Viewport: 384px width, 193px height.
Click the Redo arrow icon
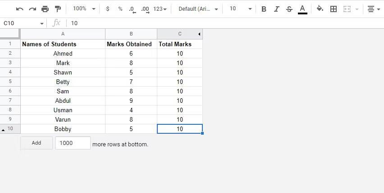[x=32, y=9]
